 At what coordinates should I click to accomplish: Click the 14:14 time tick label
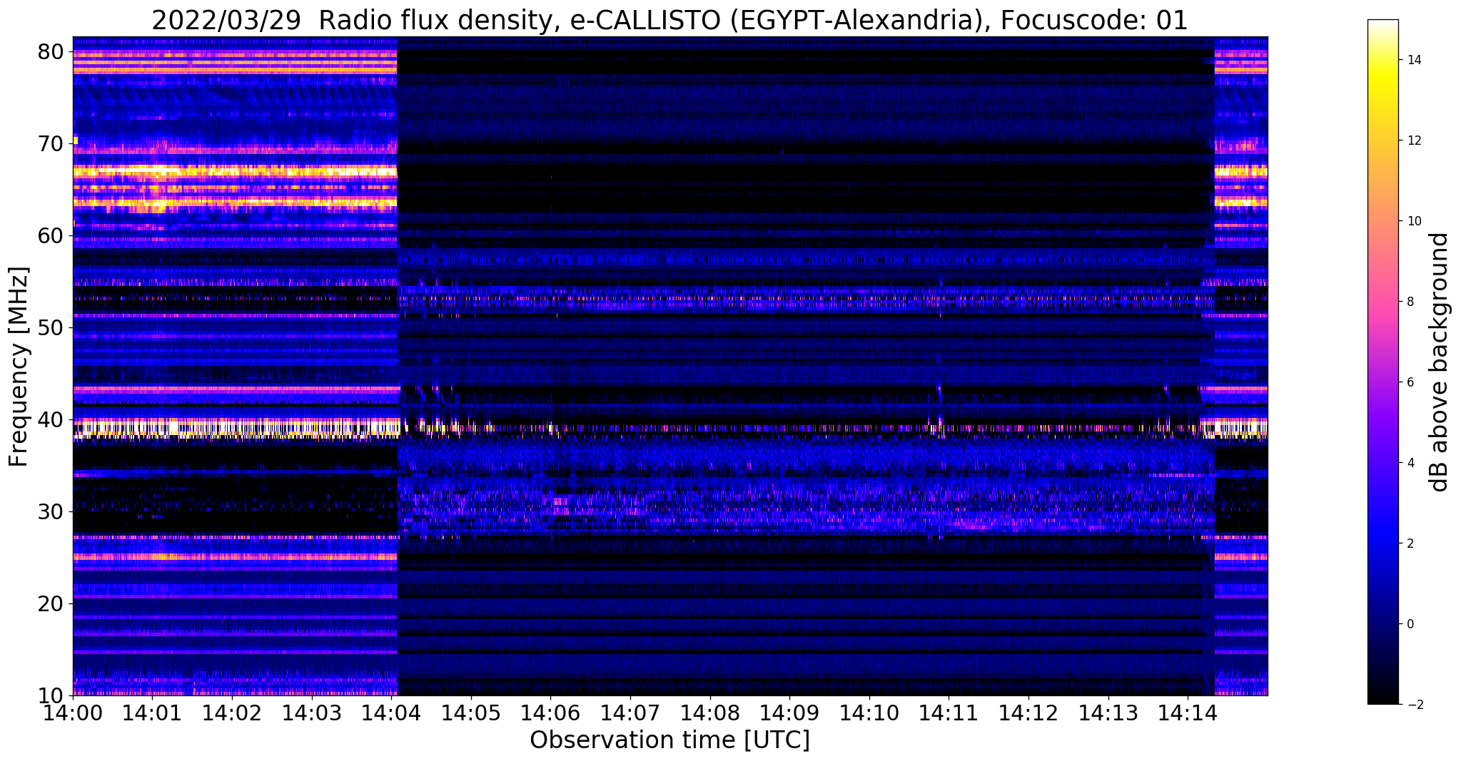click(x=1188, y=713)
